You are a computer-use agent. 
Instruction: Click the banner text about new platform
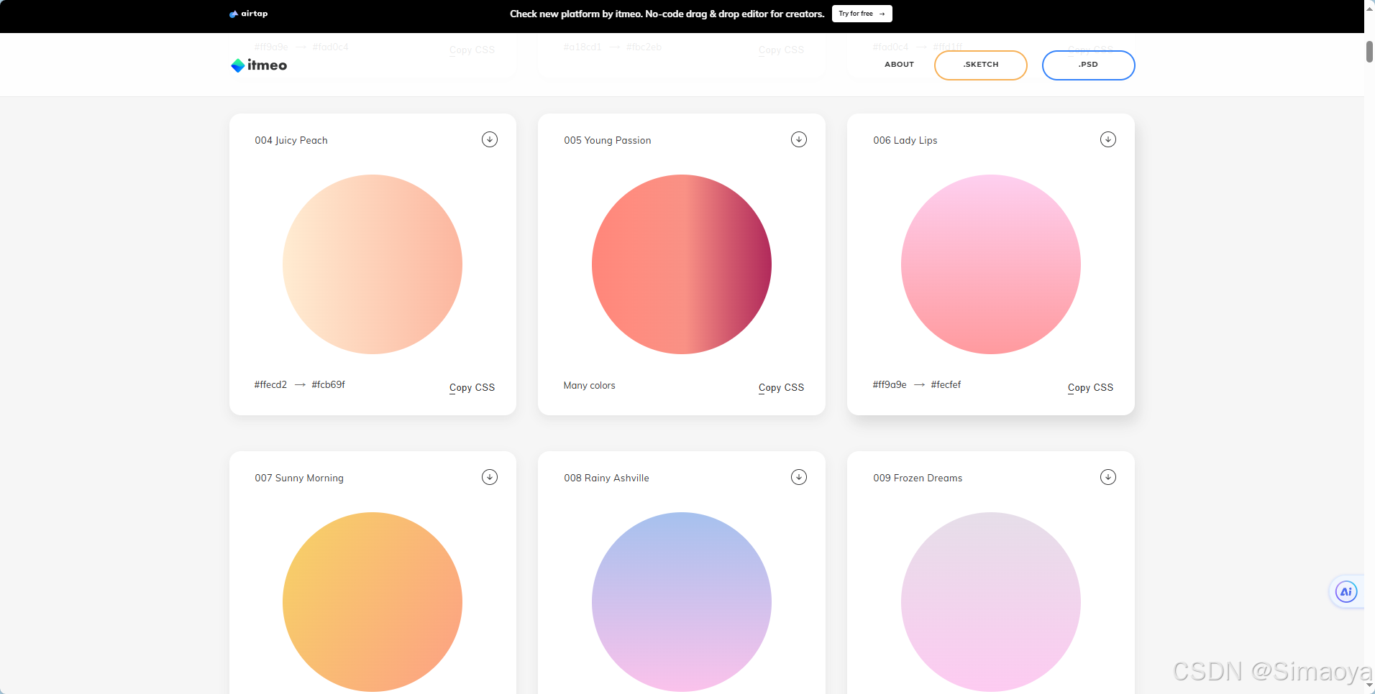pos(667,14)
